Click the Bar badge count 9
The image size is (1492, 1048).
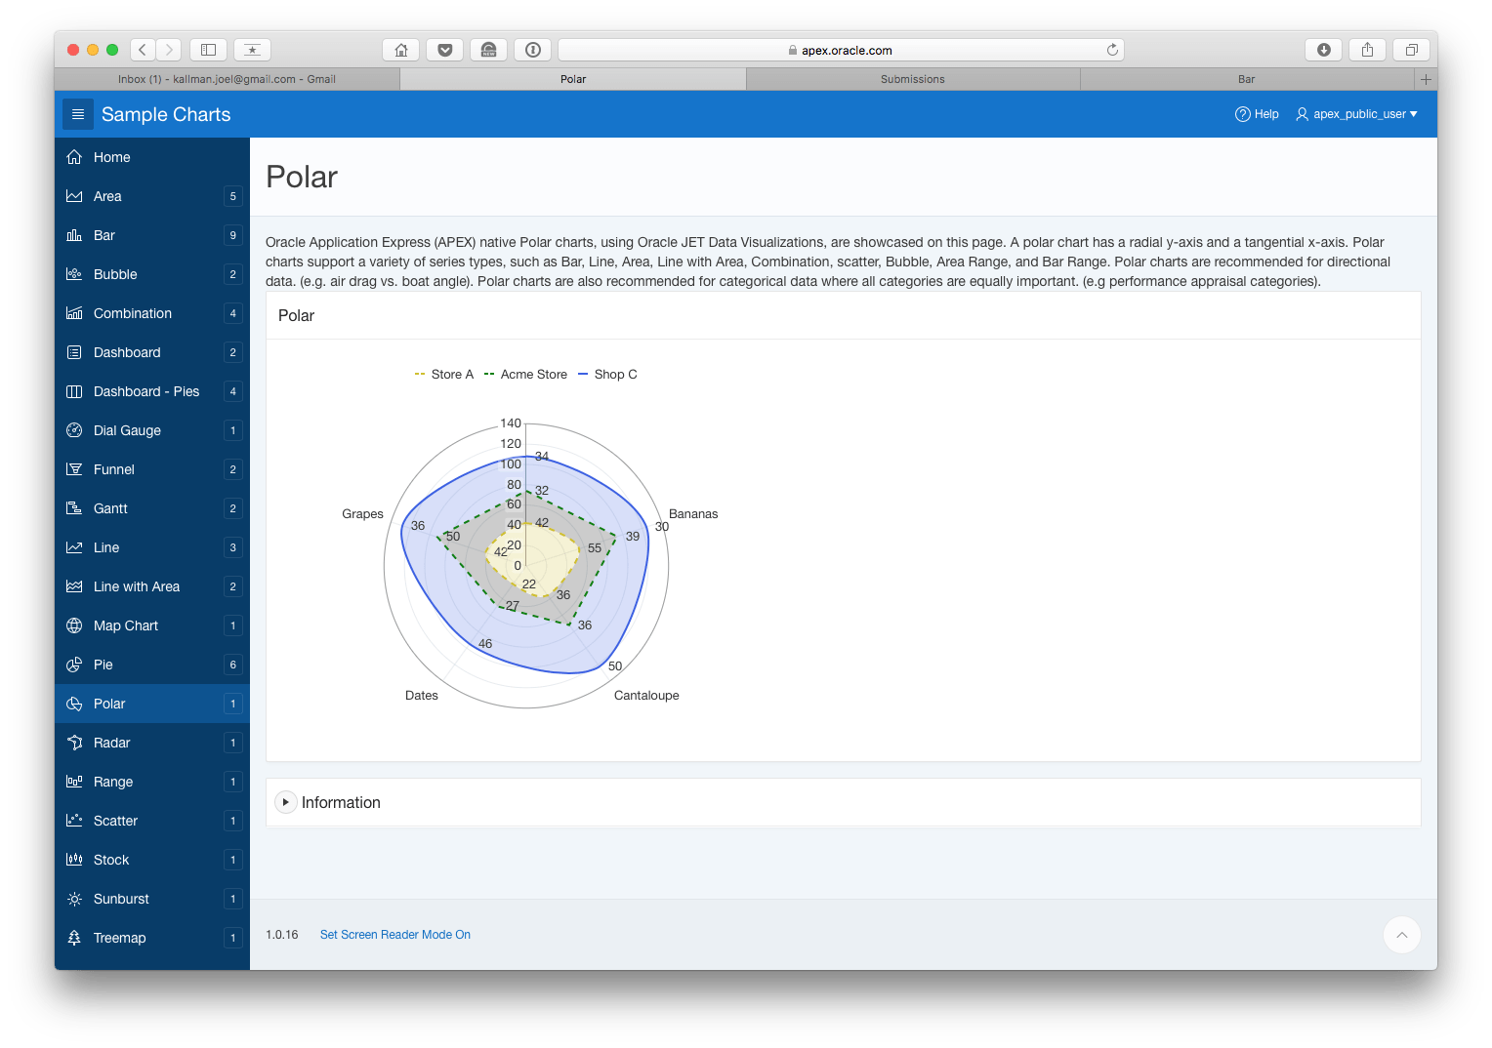(x=232, y=235)
